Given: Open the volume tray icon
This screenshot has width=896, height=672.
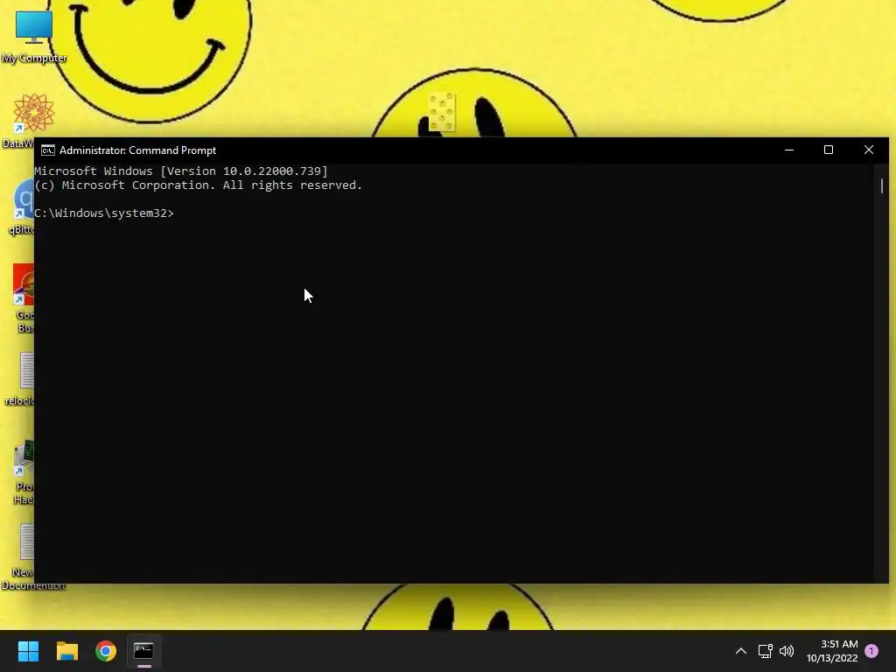Looking at the screenshot, I should pyautogui.click(x=787, y=651).
